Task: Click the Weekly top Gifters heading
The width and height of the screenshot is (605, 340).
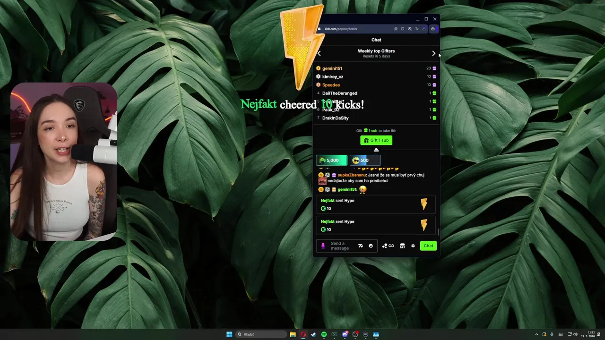Action: [376, 51]
